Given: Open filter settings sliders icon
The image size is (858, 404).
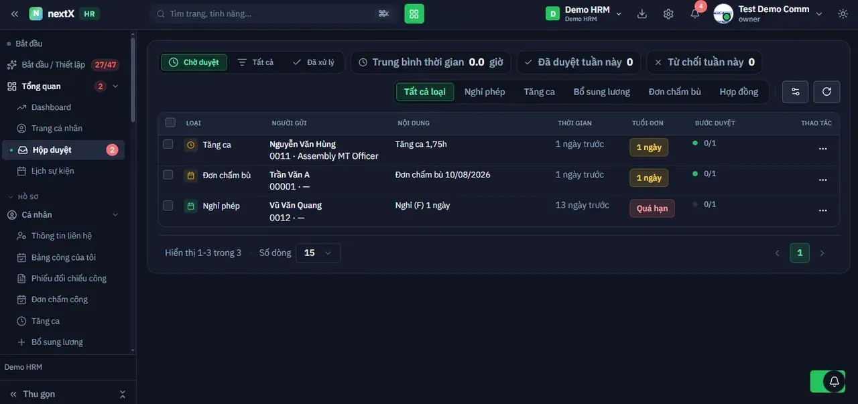Looking at the screenshot, I should click(x=796, y=92).
